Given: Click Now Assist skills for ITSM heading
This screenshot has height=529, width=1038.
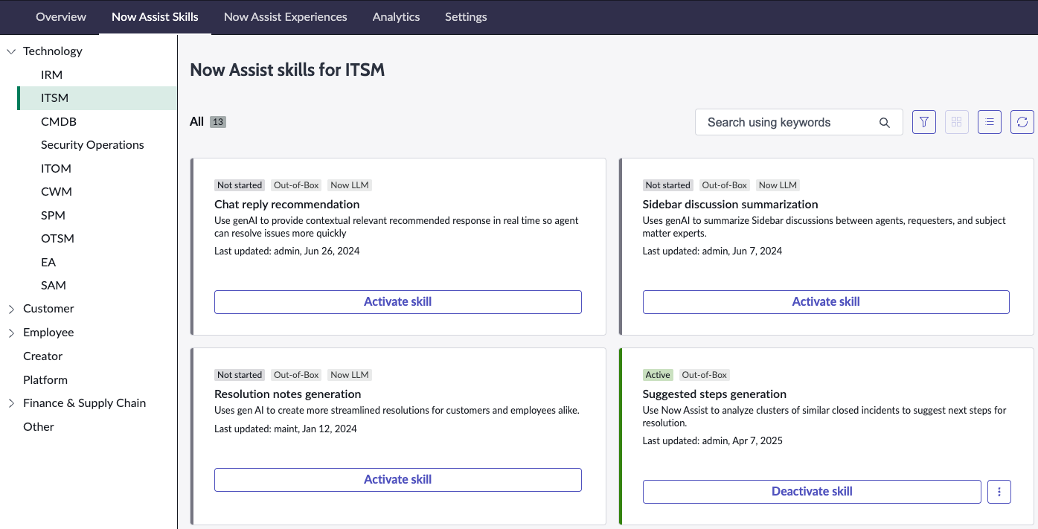Looking at the screenshot, I should [287, 70].
